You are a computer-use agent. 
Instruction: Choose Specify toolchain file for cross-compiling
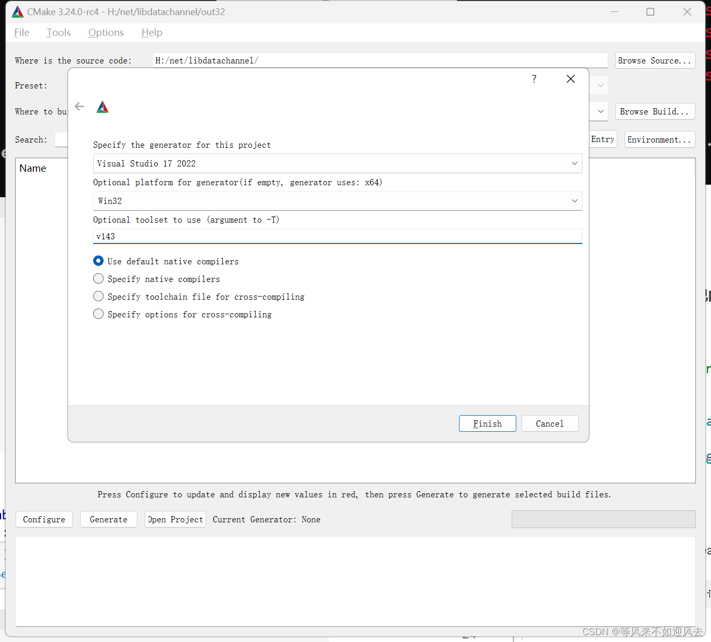(199, 297)
